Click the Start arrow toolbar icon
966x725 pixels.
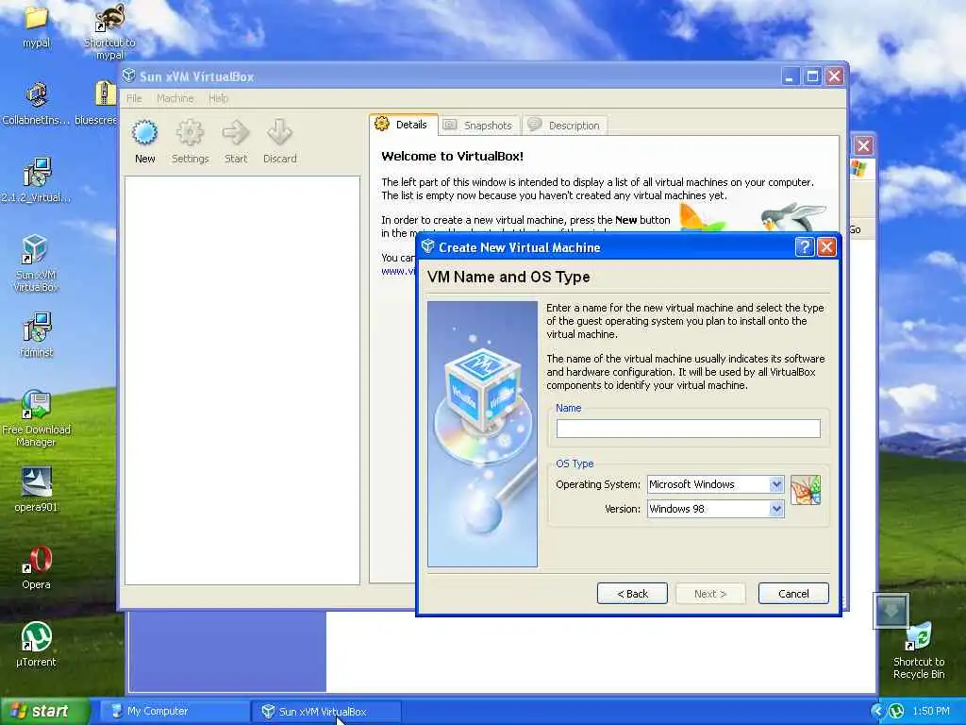pos(235,132)
